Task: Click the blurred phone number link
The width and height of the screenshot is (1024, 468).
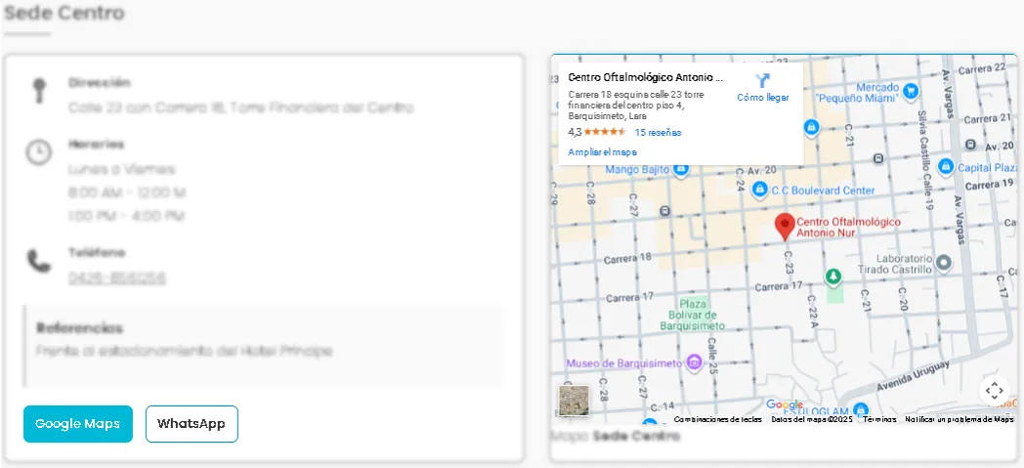Action: (117, 278)
